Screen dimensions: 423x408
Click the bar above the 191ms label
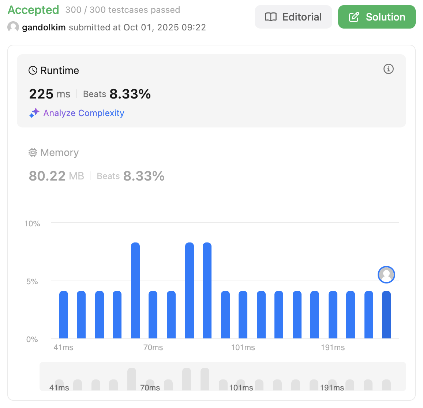[x=333, y=315]
